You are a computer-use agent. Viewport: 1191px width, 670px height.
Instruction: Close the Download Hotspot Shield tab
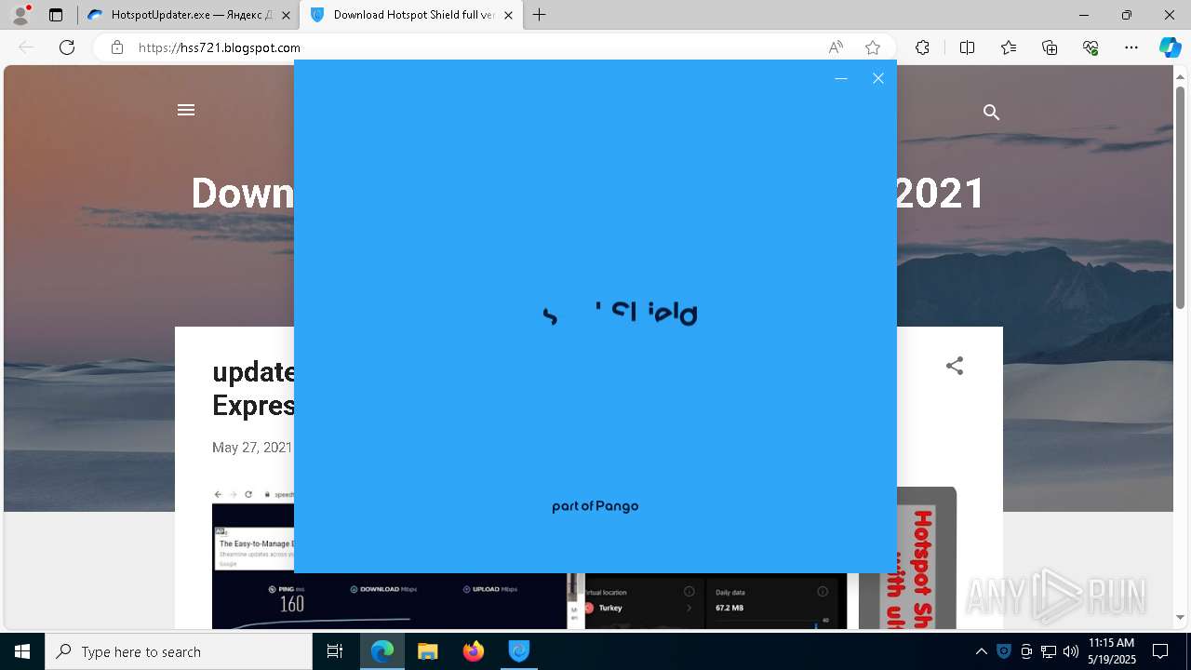coord(508,15)
